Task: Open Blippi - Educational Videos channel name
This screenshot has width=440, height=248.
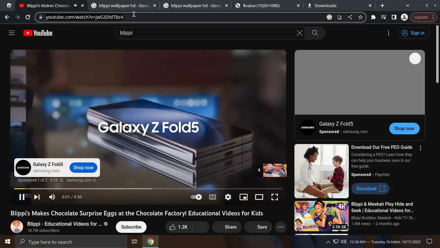Action: point(64,224)
